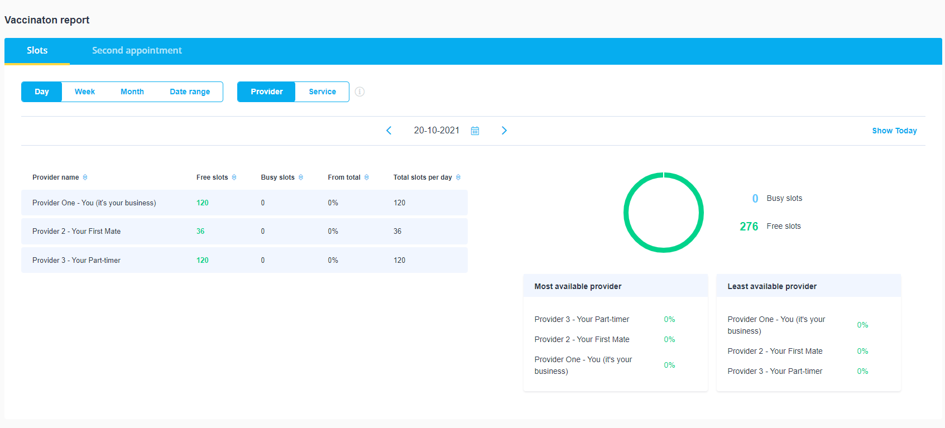
Task: Click the green slots donut chart
Action: tap(664, 213)
